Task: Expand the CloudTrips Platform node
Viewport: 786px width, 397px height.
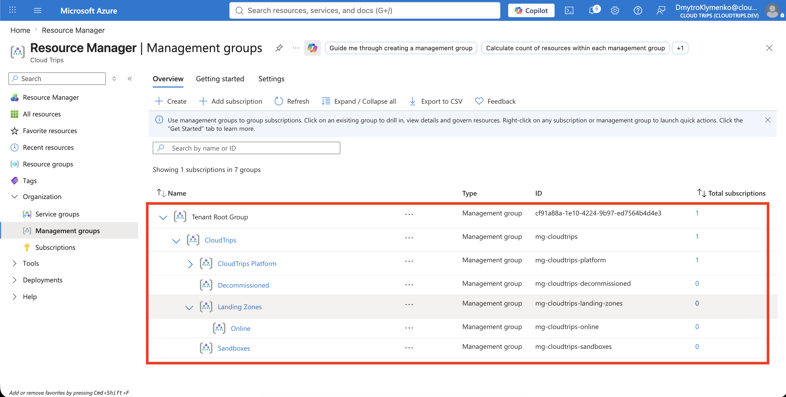Action: tap(190, 264)
